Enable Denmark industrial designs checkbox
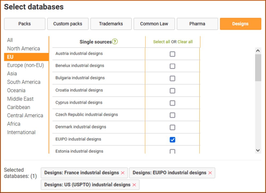 (x=172, y=128)
